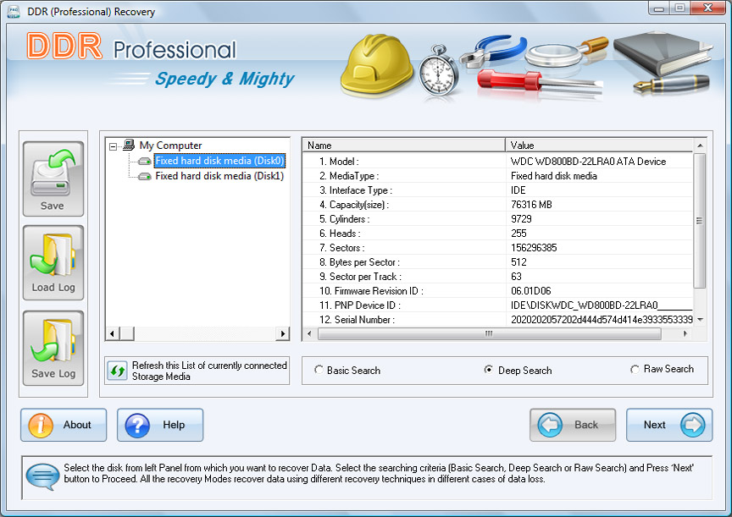Click the Value column header

[x=599, y=146]
